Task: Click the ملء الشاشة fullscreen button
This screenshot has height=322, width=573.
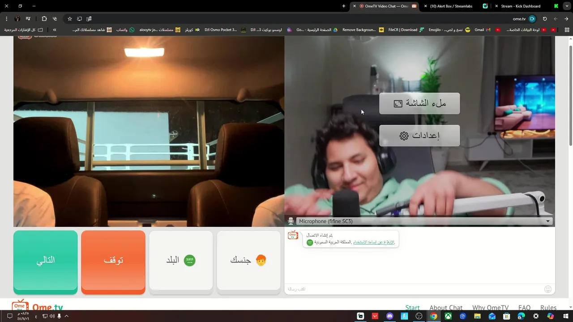Action: (419, 103)
